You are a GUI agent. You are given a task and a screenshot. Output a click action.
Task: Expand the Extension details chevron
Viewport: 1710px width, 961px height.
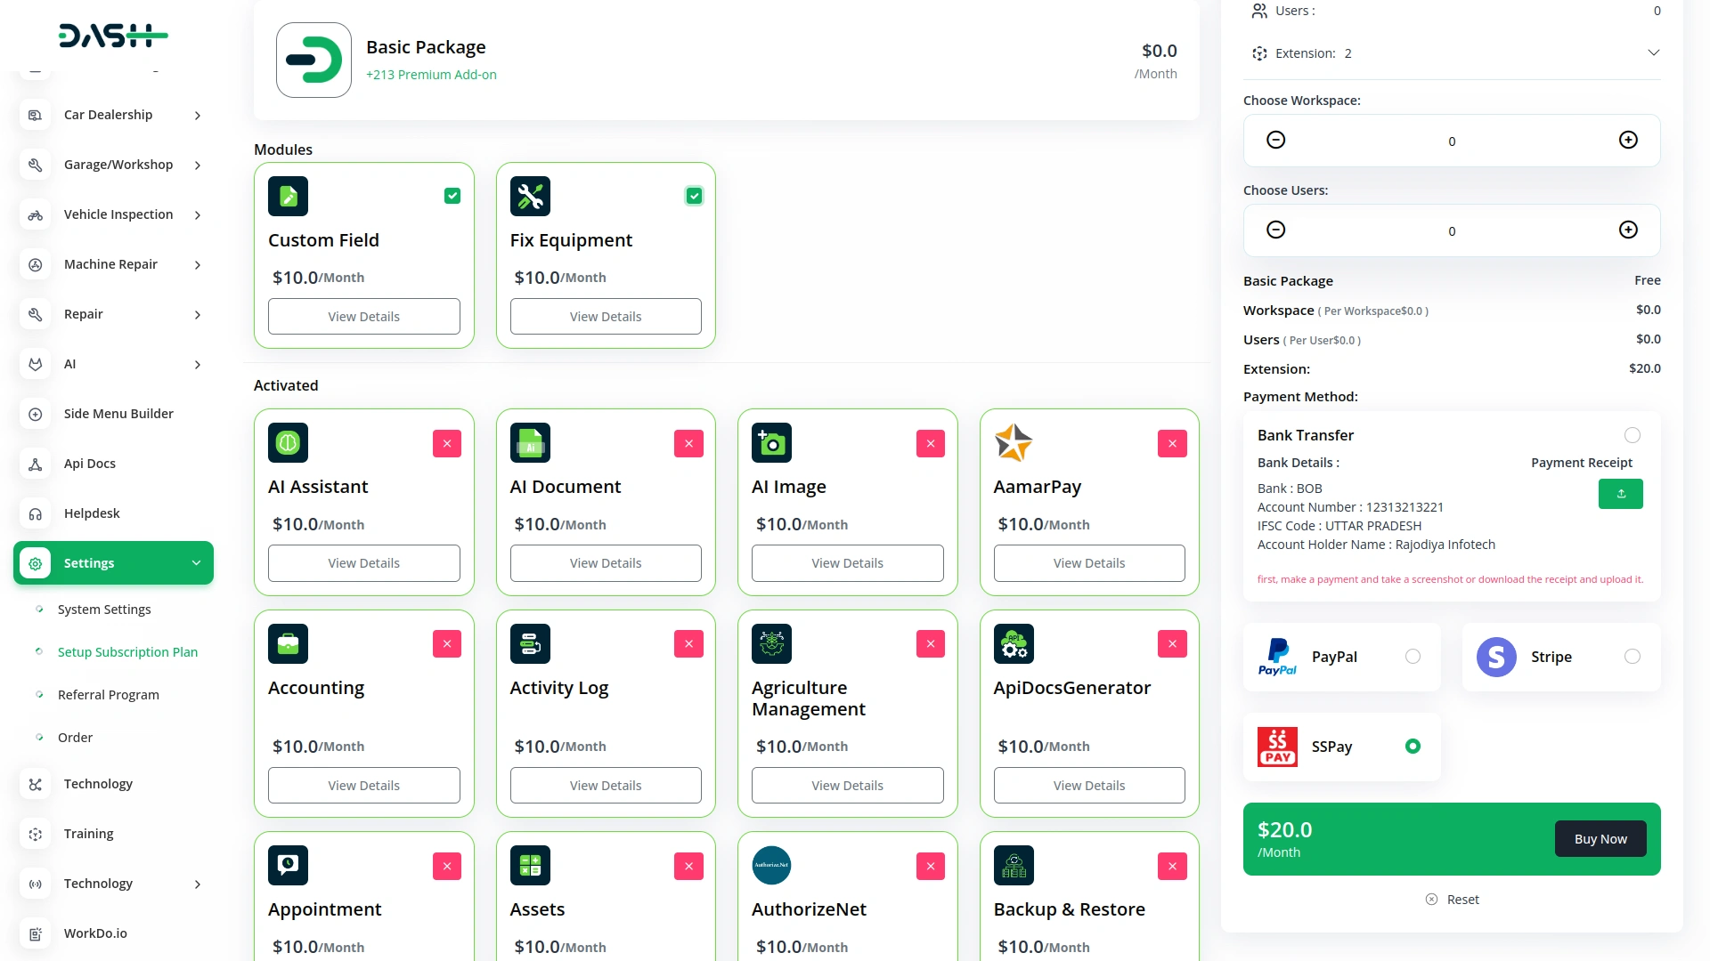1653,52
